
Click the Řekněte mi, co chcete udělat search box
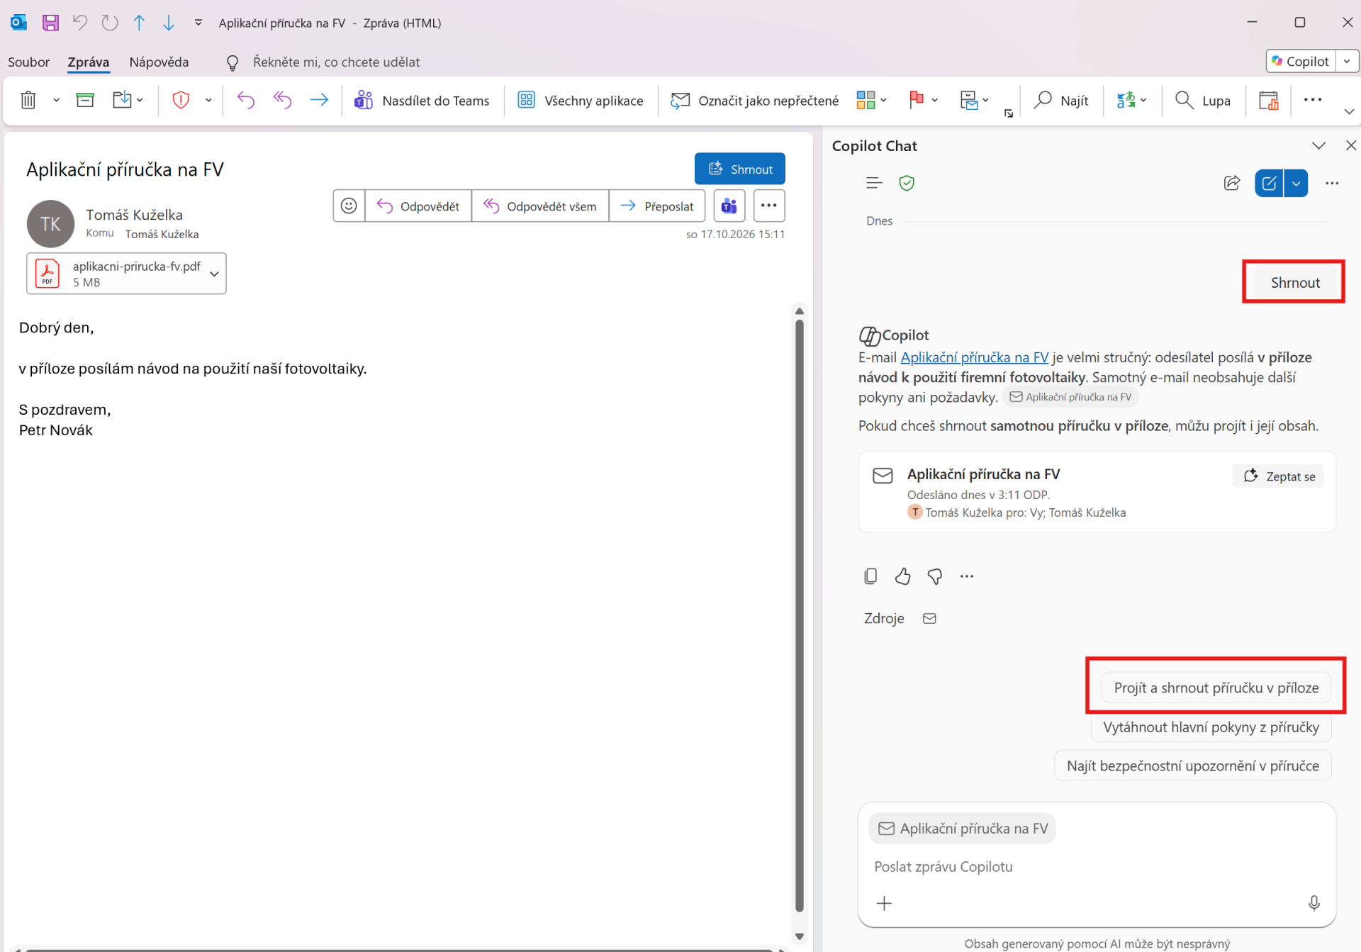pyautogui.click(x=336, y=62)
